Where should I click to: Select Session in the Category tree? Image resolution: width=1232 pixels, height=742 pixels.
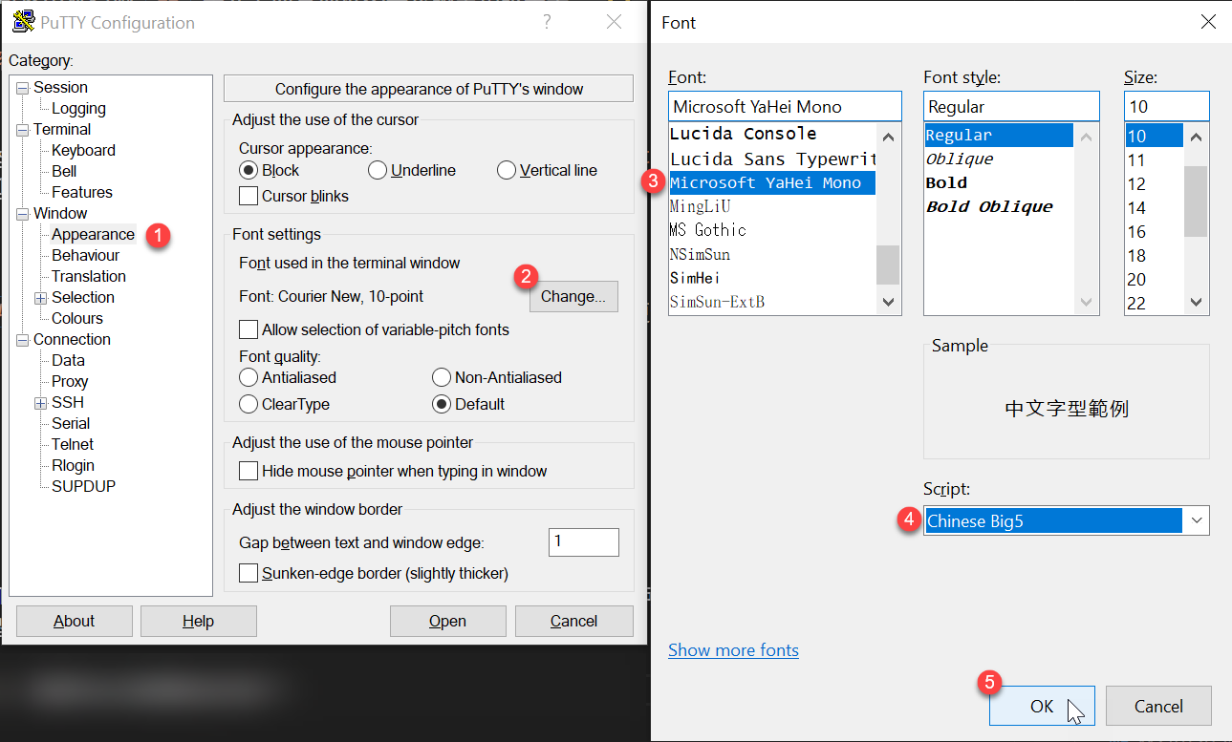pyautogui.click(x=60, y=87)
